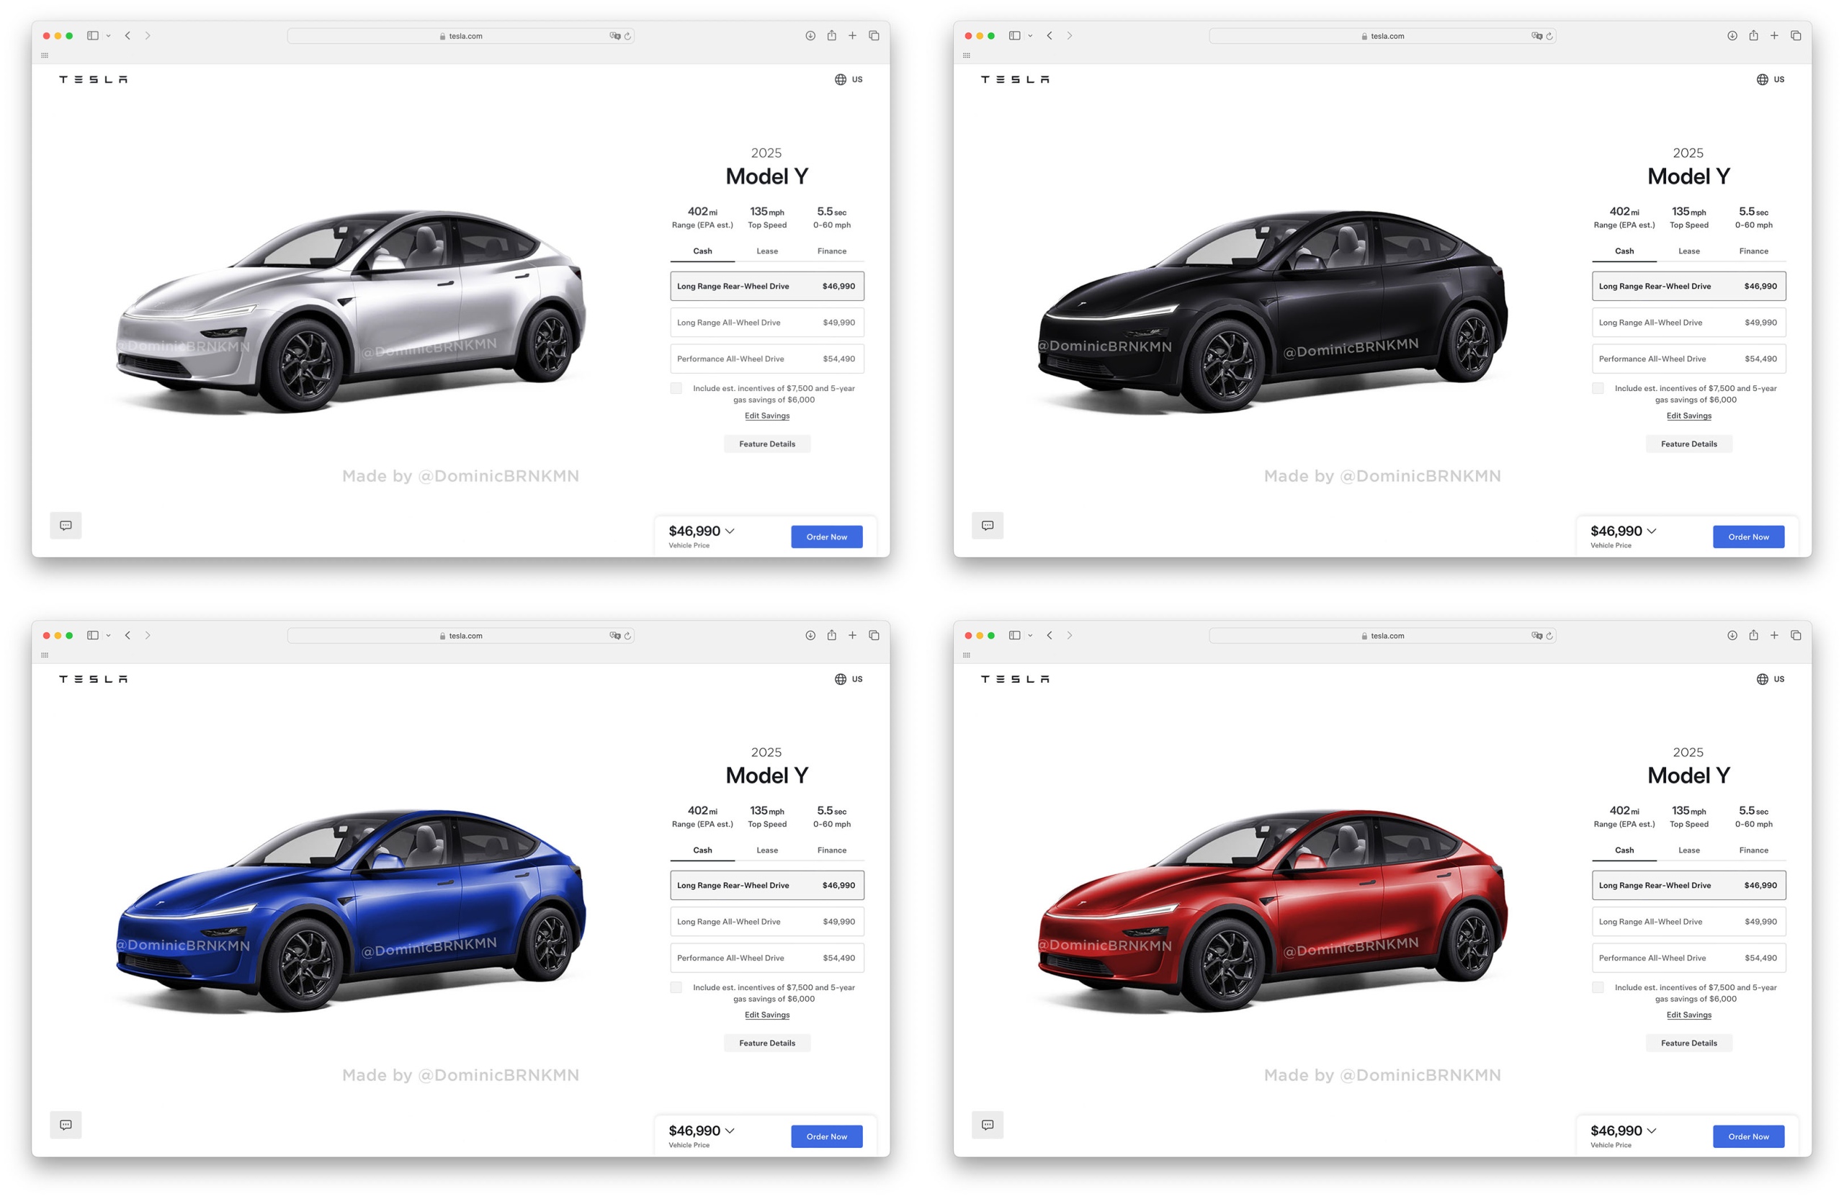Switch to Lease tab in red car window

click(1689, 850)
